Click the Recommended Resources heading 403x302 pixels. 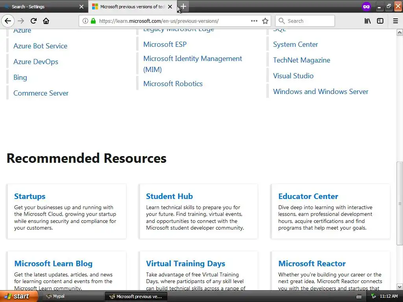[86, 158]
